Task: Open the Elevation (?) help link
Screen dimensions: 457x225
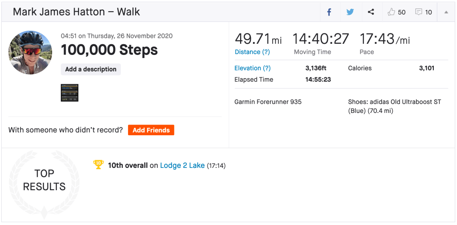Action: (253, 68)
